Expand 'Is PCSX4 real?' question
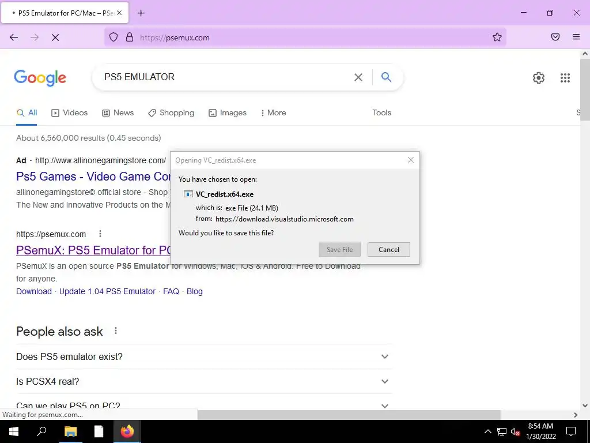This screenshot has width=590, height=443. [x=204, y=381]
